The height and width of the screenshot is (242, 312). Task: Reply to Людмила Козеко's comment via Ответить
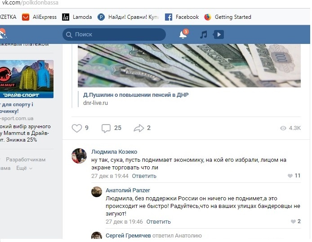coord(144,176)
